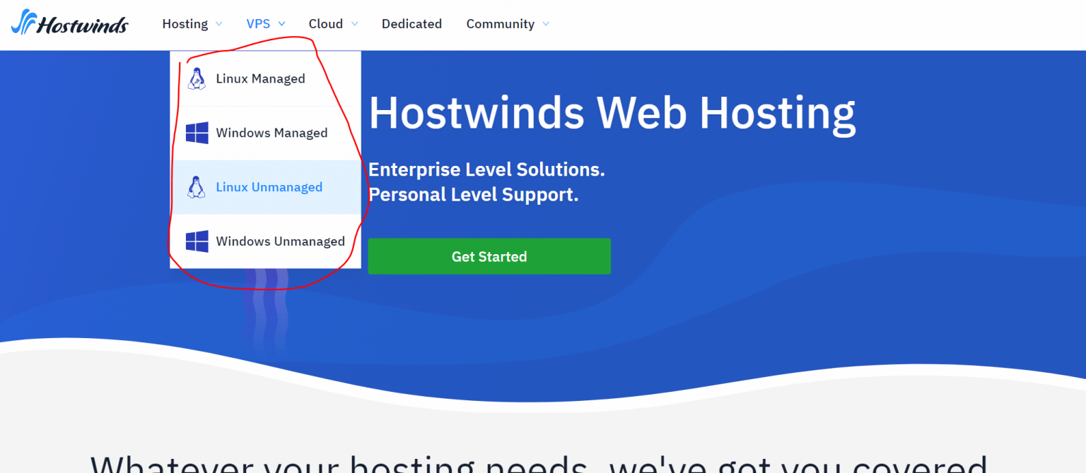Click the 'Whatever your hosting needs' heading
1086x473 pixels.
click(x=539, y=462)
